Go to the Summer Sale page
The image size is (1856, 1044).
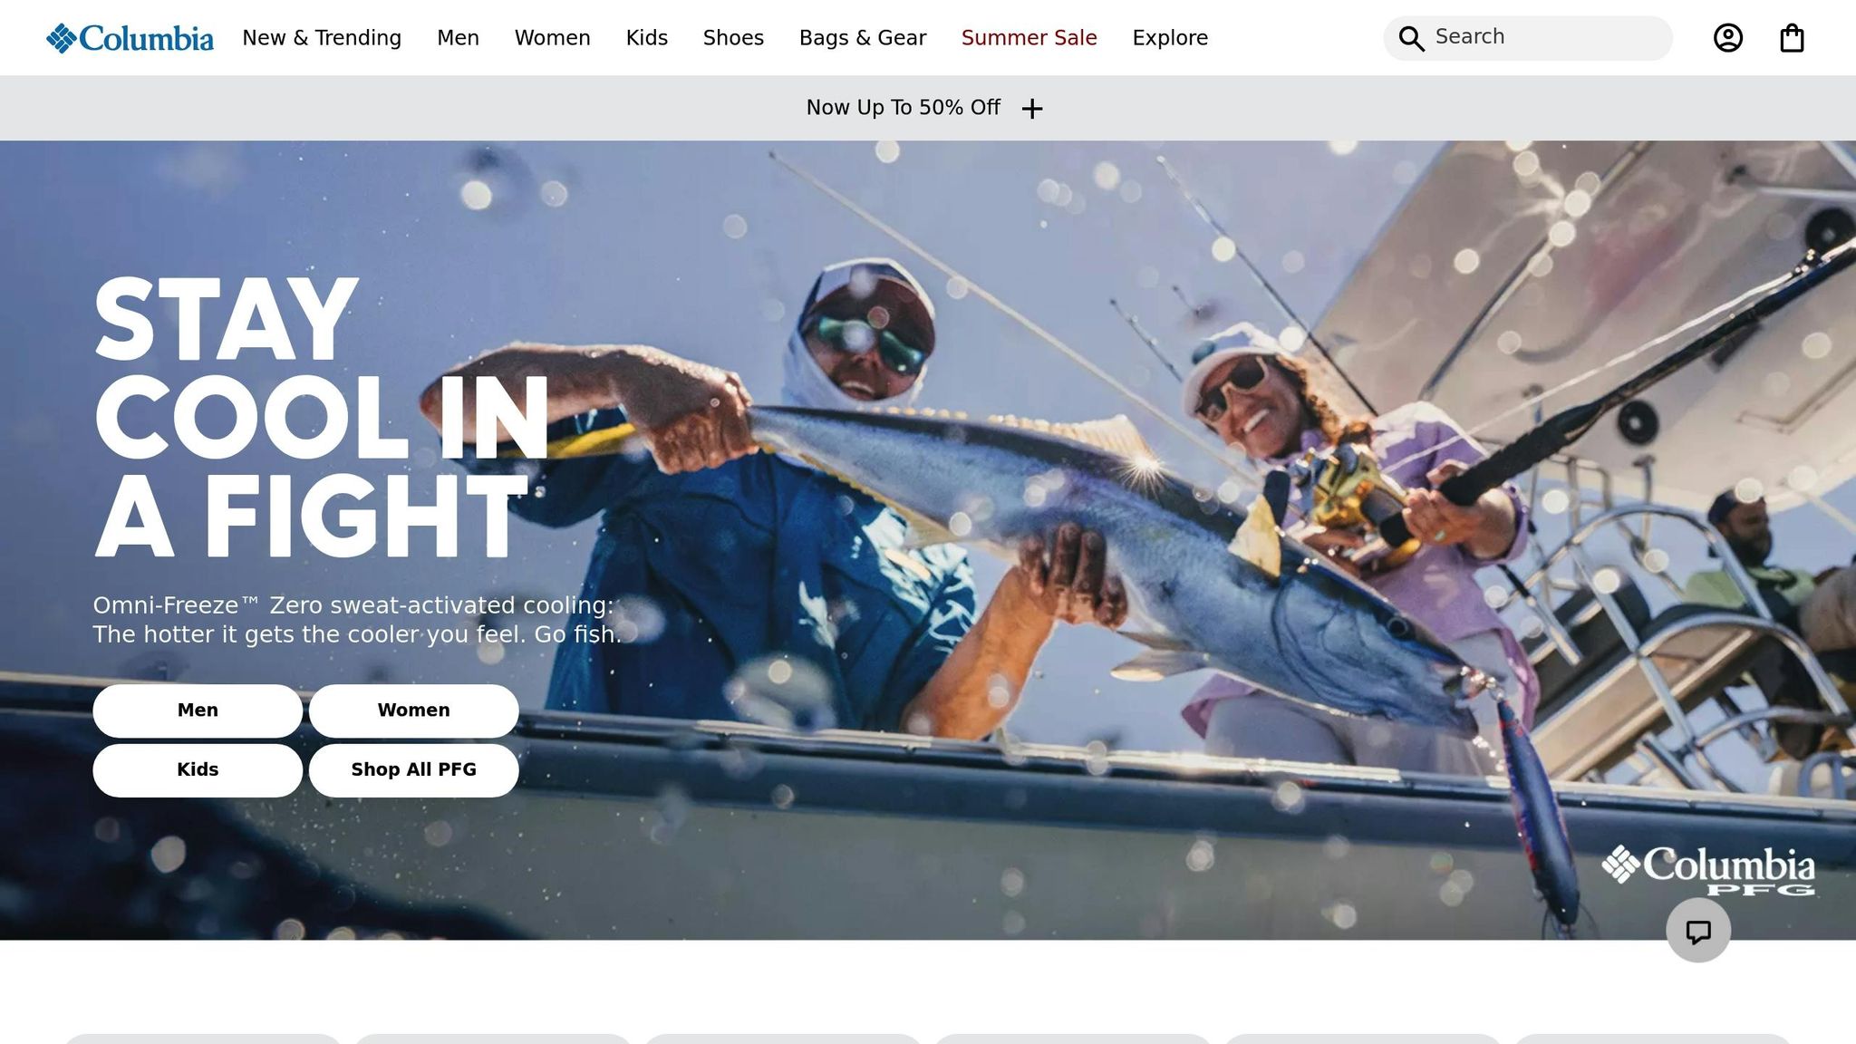1029,38
